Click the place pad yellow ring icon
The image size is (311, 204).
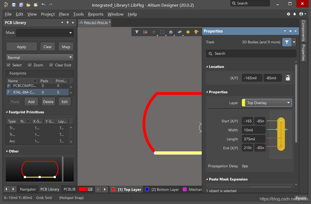188,32
